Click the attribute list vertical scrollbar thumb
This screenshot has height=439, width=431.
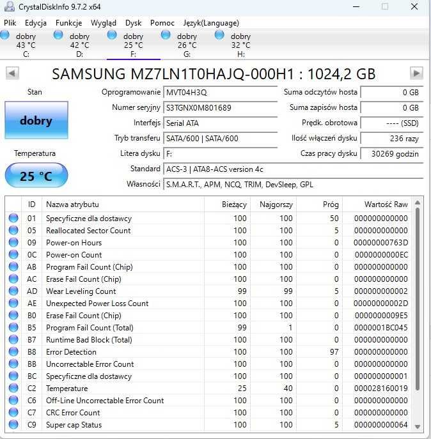pyautogui.click(x=418, y=299)
